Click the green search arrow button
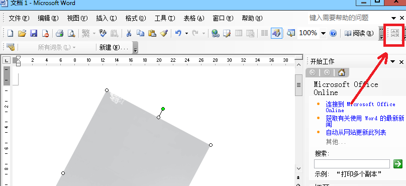Image resolution: width=406 pixels, height=186 pixels. click(x=398, y=164)
